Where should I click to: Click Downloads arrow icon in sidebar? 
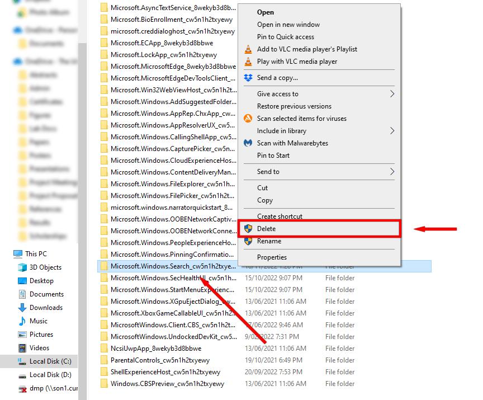22,308
